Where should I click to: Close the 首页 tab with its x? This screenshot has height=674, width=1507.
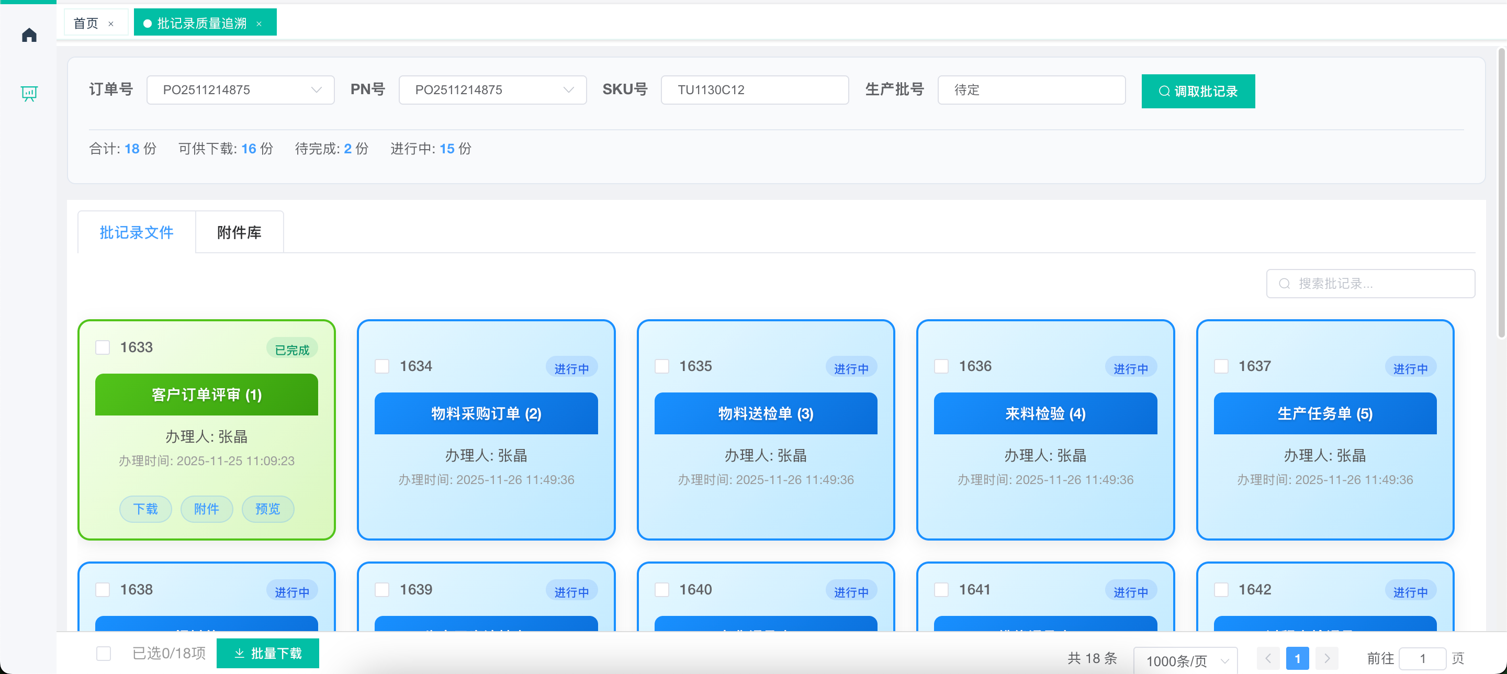coord(111,24)
